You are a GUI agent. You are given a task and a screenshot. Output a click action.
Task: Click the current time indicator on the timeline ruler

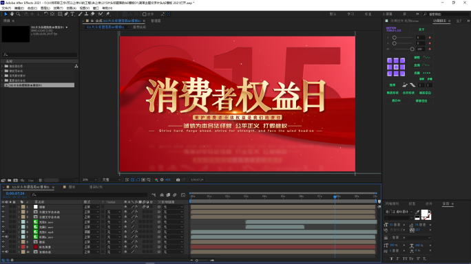tap(335, 197)
